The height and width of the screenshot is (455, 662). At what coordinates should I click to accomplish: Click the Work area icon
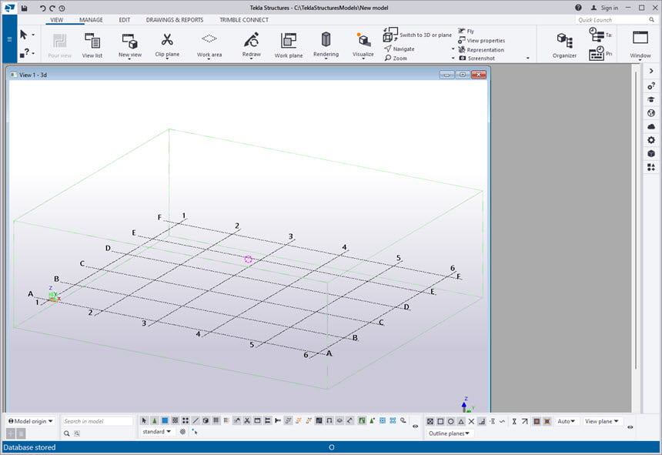click(x=209, y=39)
